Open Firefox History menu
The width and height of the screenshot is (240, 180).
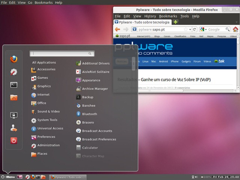click(x=150, y=16)
